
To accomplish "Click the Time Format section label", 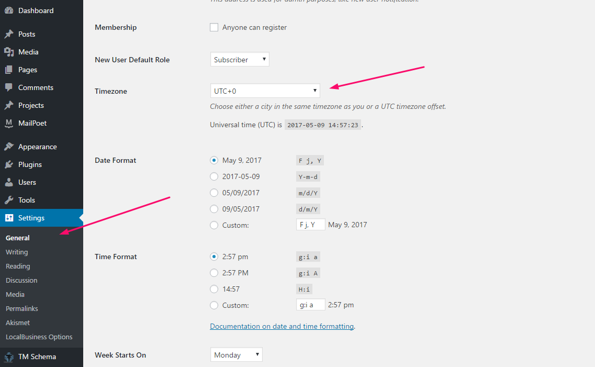I will click(x=116, y=257).
